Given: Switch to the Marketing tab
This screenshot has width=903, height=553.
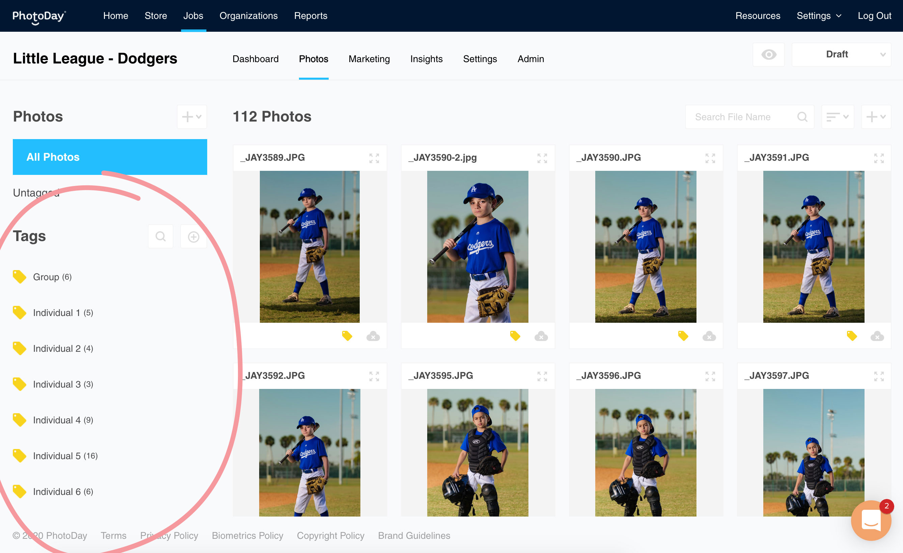Looking at the screenshot, I should (x=369, y=59).
